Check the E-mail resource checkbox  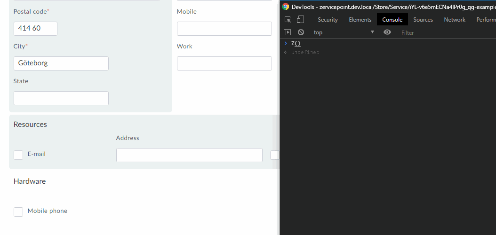coord(18,155)
